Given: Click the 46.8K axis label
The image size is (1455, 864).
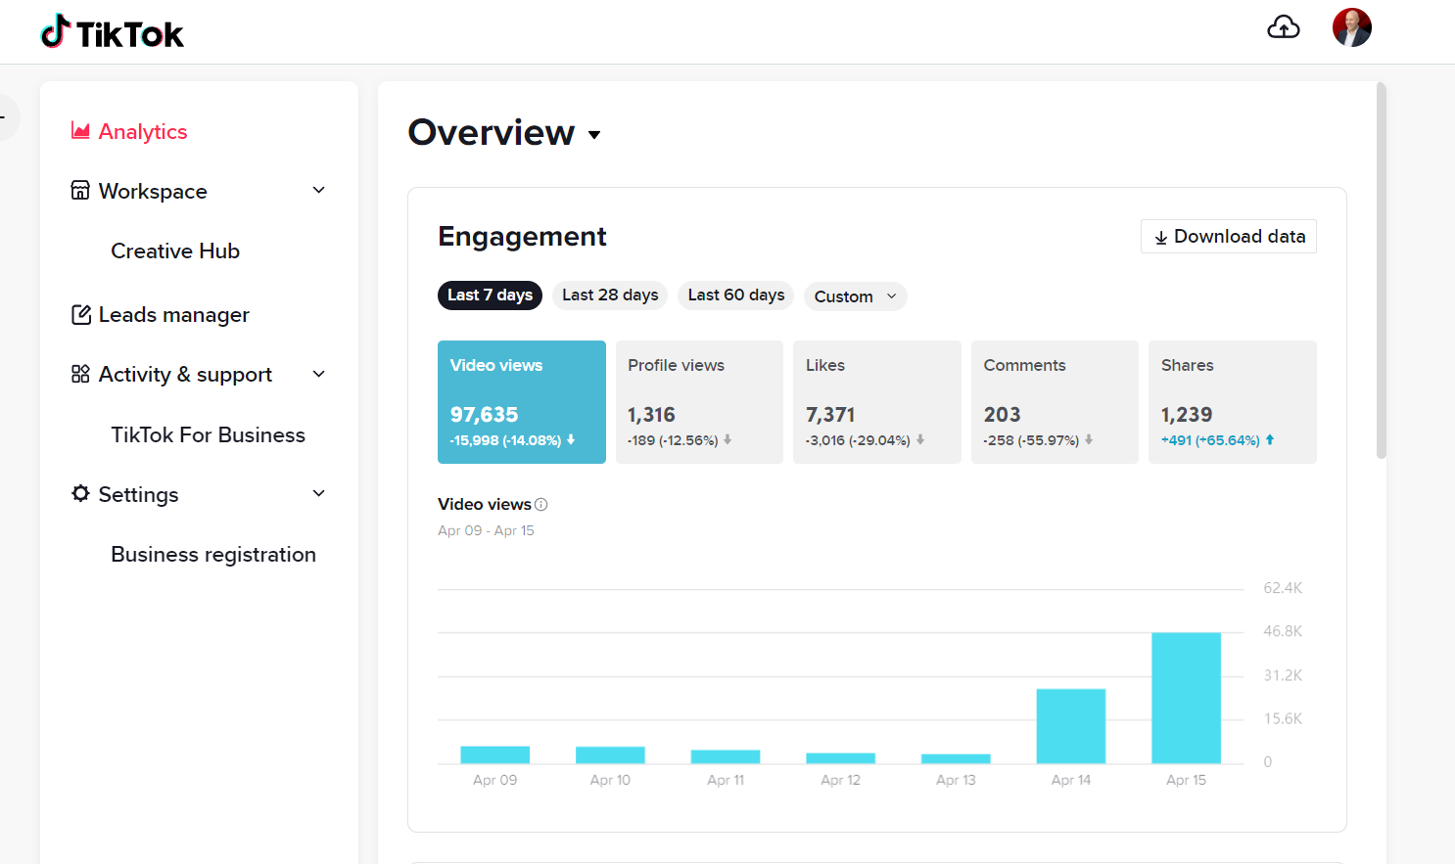Looking at the screenshot, I should click(1283, 631).
